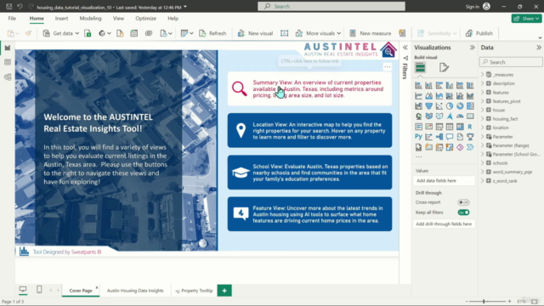Choose the Azure Map visual
The width and height of the screenshot is (544, 306).
(450, 116)
